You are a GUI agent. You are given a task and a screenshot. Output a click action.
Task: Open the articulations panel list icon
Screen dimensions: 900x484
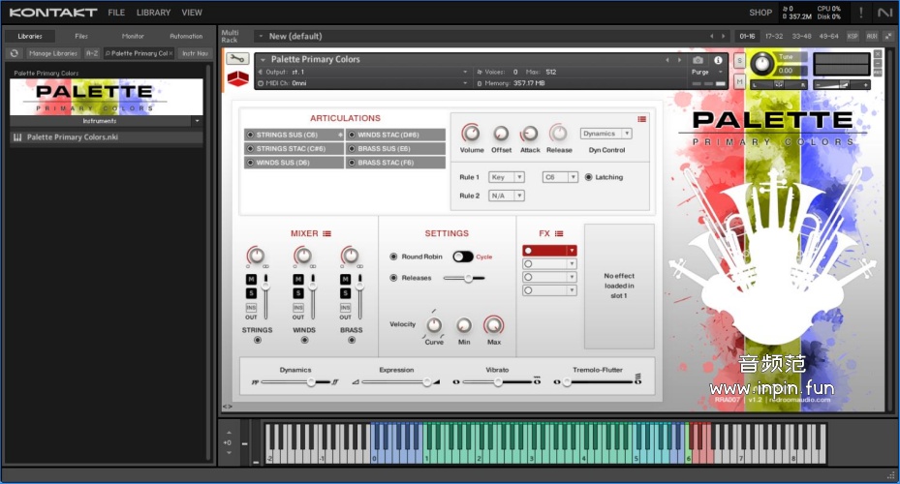pos(641,119)
